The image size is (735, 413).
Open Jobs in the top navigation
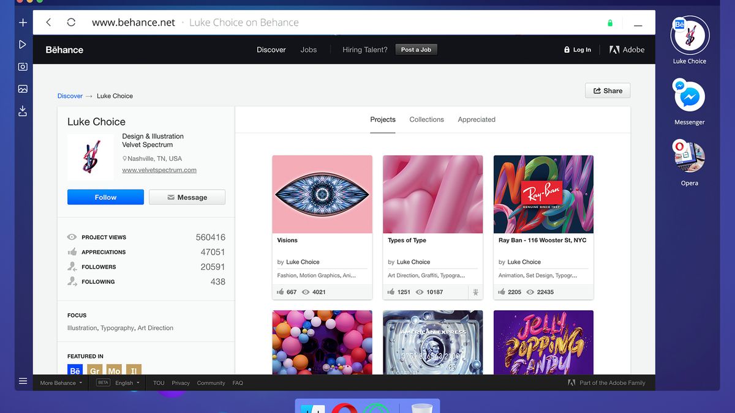tap(309, 50)
